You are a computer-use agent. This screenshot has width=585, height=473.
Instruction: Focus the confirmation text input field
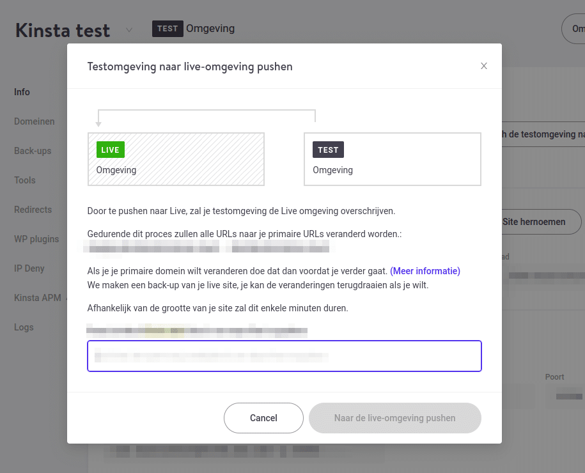pos(284,356)
